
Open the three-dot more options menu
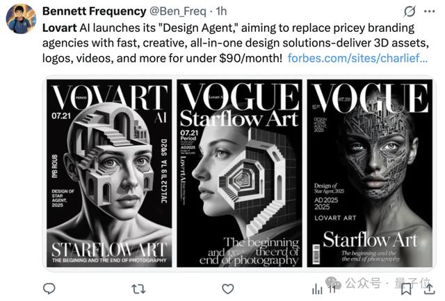[x=430, y=11]
